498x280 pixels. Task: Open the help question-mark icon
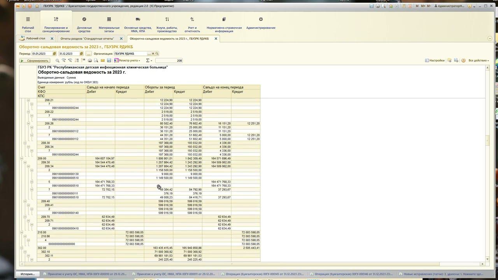463,61
